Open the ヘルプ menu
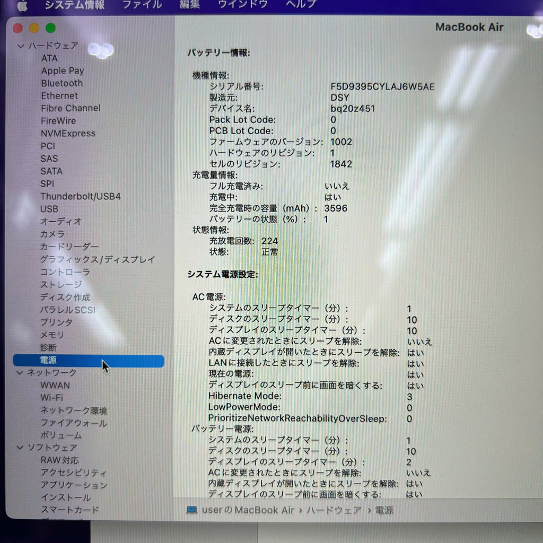543x543 pixels. click(x=301, y=4)
